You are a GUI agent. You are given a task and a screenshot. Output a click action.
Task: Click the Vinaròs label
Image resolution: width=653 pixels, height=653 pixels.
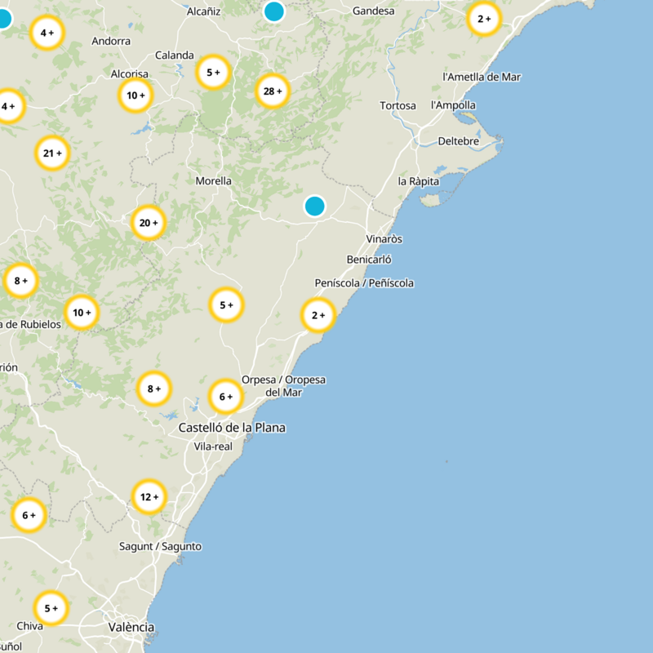tap(384, 239)
